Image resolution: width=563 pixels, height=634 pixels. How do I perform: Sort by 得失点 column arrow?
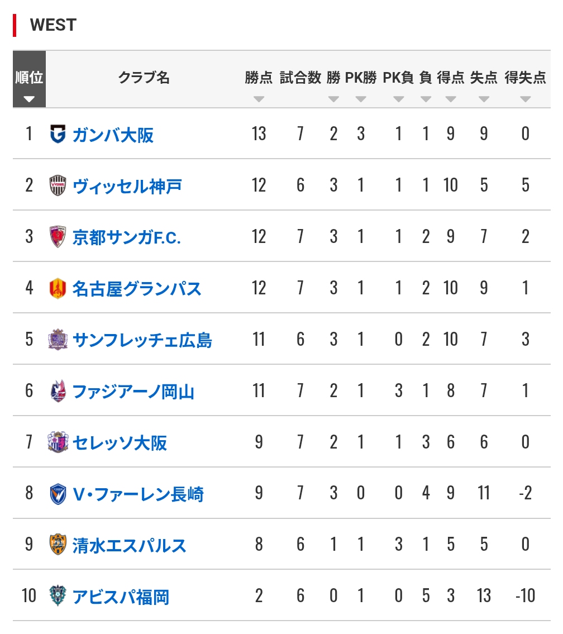[525, 99]
